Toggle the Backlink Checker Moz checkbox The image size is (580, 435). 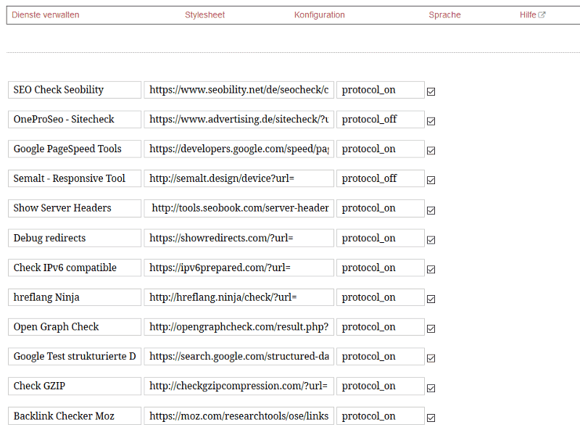pos(431,418)
